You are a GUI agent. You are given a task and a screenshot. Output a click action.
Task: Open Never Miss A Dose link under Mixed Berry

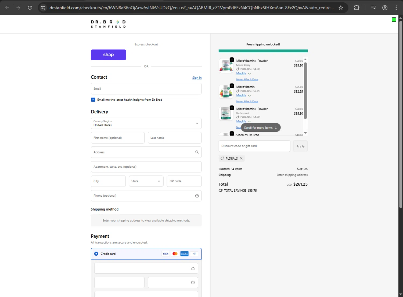[x=247, y=79]
